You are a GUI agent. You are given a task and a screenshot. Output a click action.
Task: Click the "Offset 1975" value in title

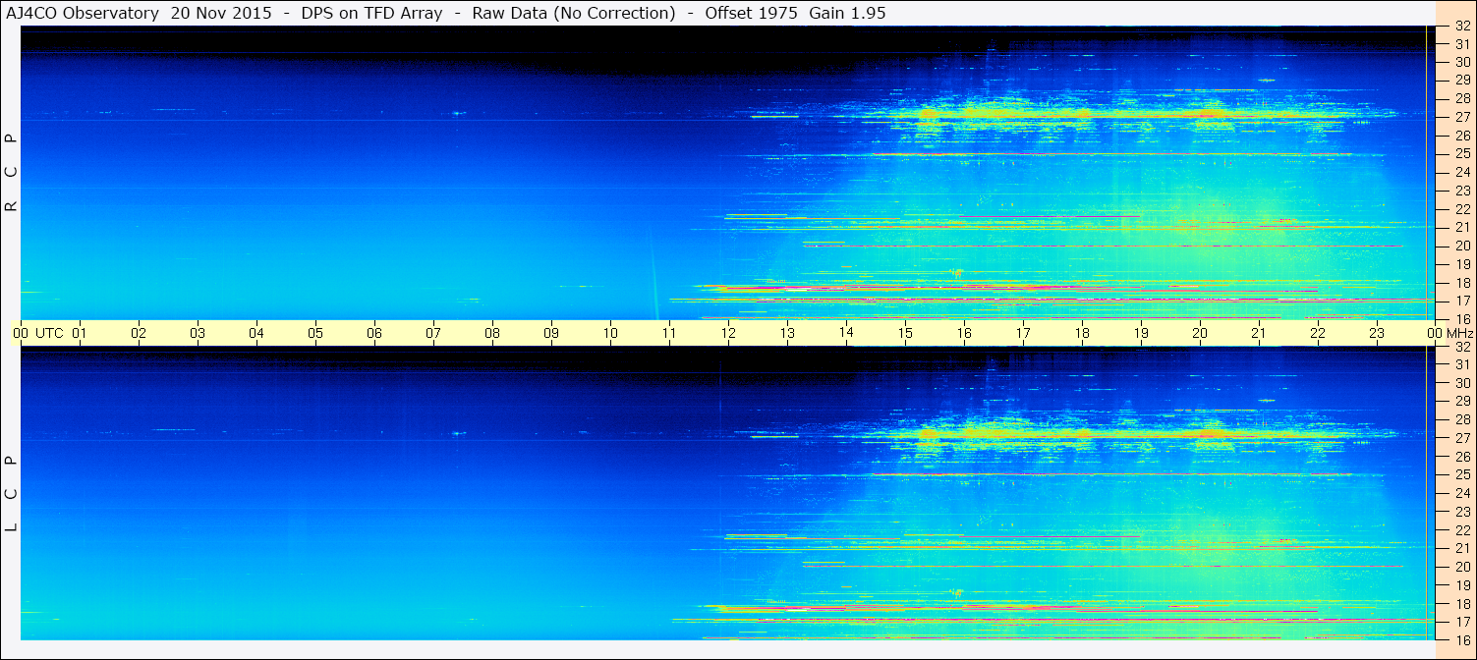point(752,13)
